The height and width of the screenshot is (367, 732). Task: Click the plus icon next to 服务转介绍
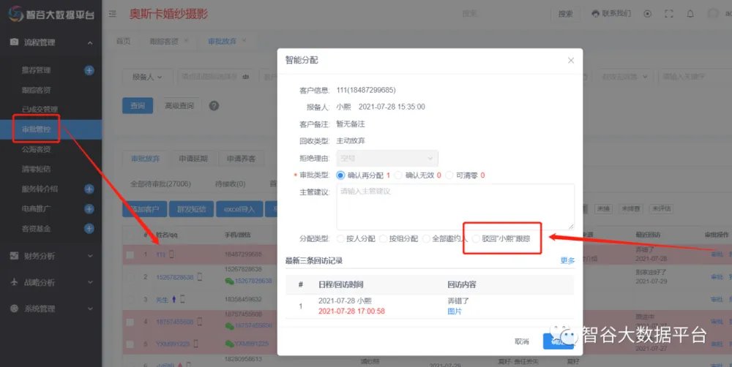[x=89, y=189]
